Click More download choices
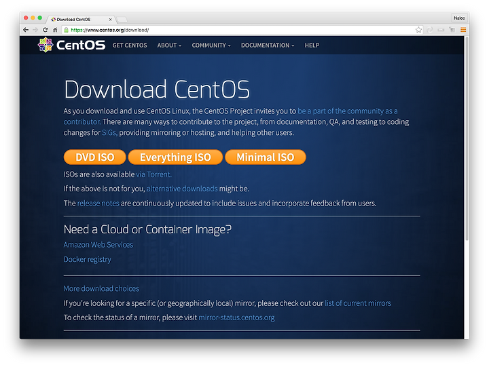This screenshot has width=489, height=367. coord(101,288)
